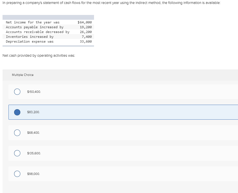This screenshot has width=238, height=193.
Task: Click 'Accounts payable increased by' row label
Action: tap(35, 27)
